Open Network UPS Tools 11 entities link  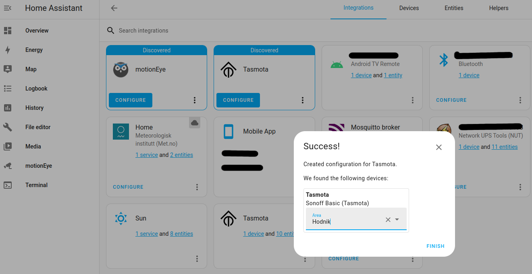point(505,147)
